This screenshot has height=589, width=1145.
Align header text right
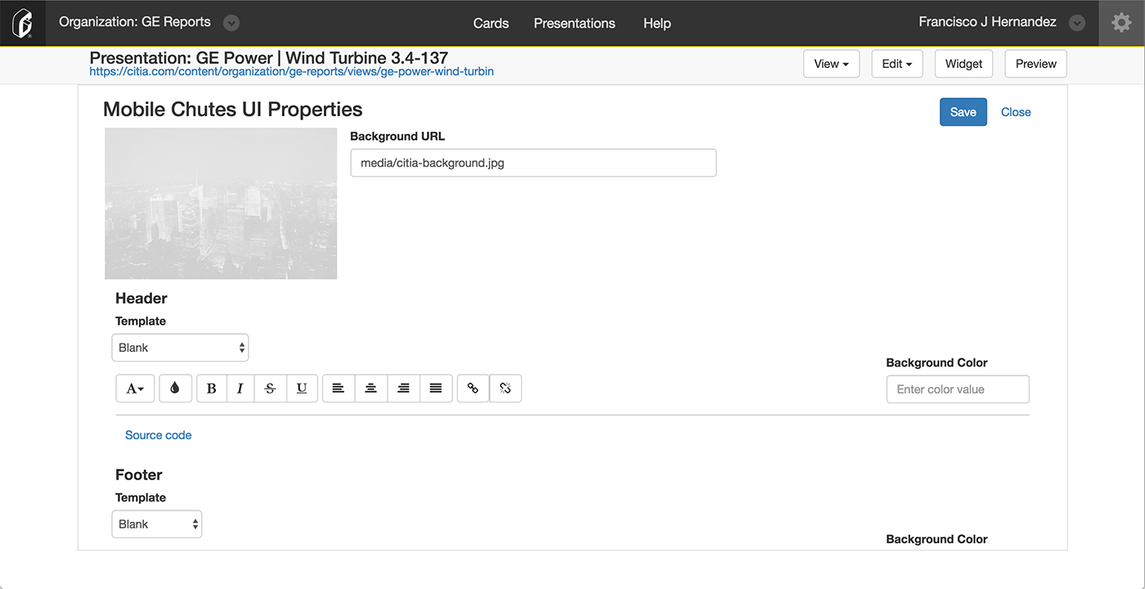coord(403,389)
